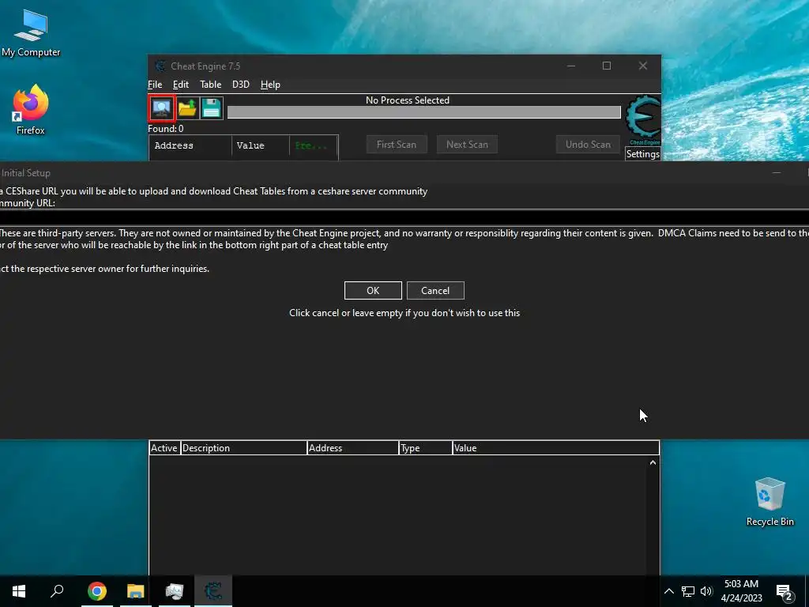Open My Computer desktop icon

pyautogui.click(x=31, y=33)
